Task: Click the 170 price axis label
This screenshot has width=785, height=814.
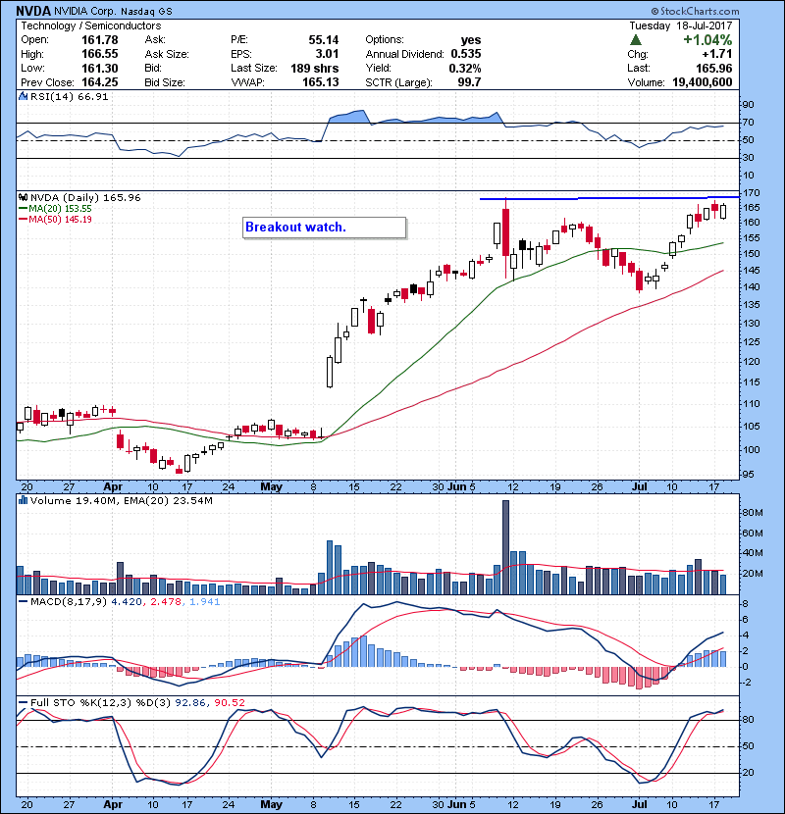Action: [x=752, y=193]
